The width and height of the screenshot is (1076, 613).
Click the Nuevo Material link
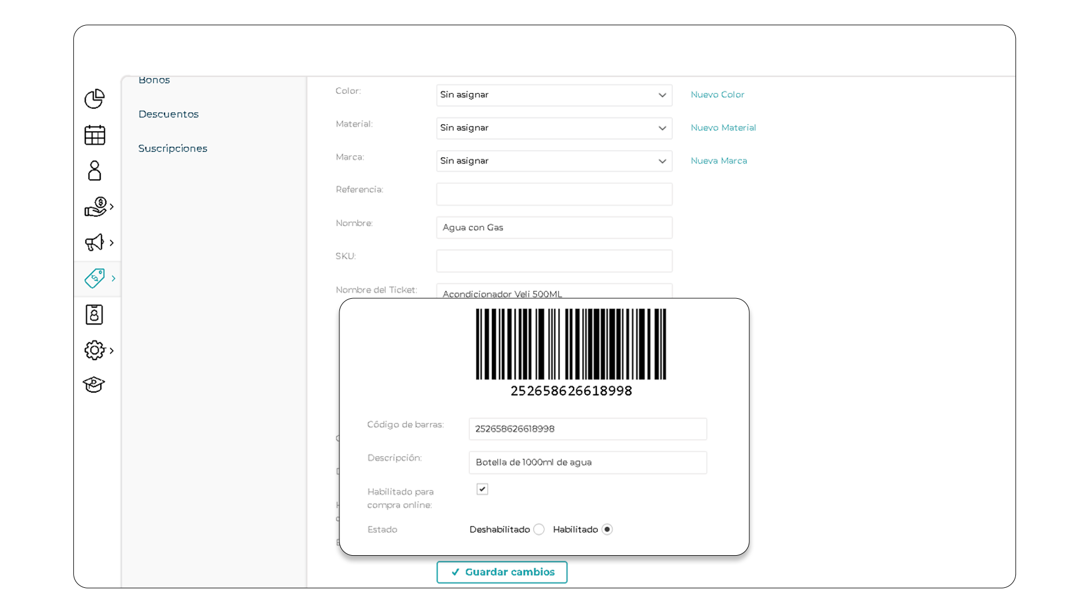pos(723,128)
